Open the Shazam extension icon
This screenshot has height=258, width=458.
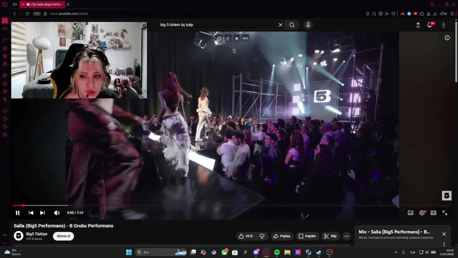(x=409, y=14)
